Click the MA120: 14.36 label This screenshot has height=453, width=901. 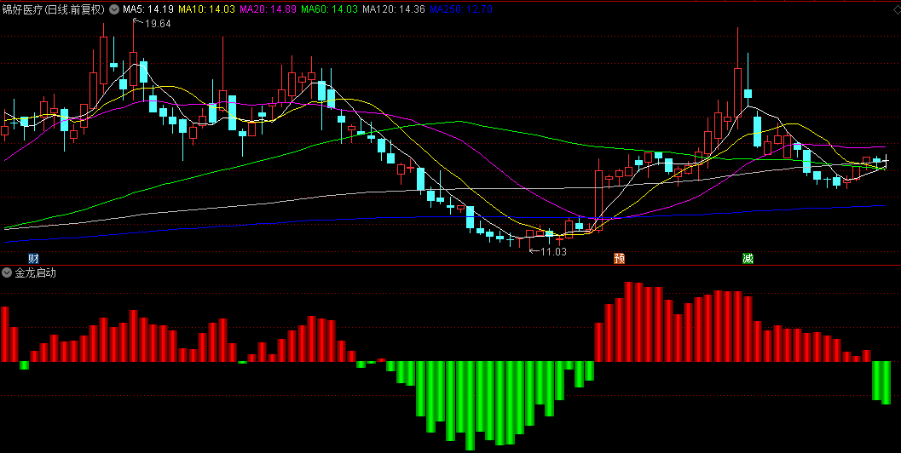(x=394, y=9)
